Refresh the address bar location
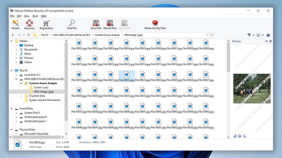Screen dimensions: 282x158 (x=211, y=35)
